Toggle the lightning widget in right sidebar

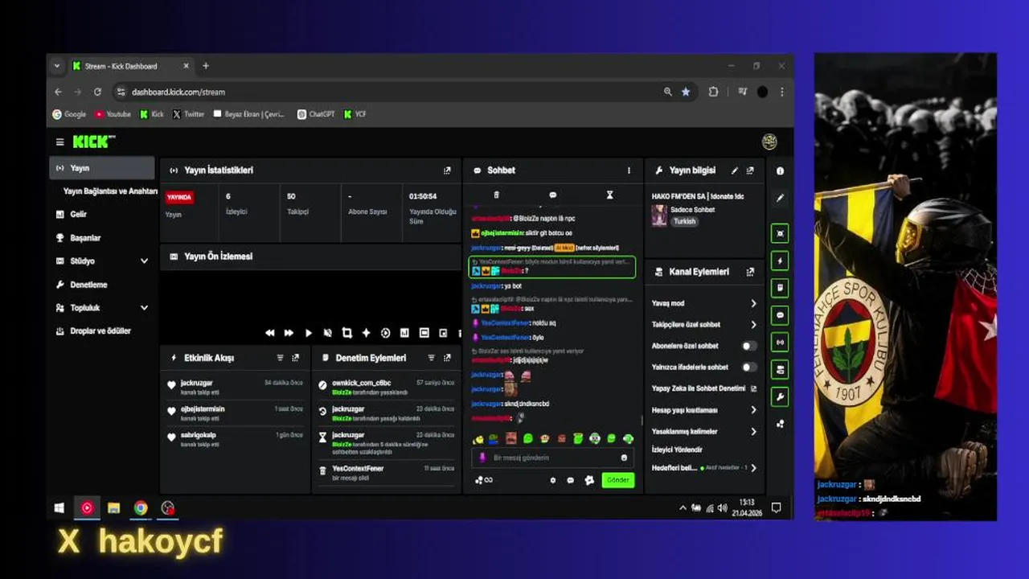coord(780,261)
